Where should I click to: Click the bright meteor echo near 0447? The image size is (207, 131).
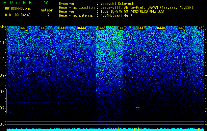tap(138, 107)
